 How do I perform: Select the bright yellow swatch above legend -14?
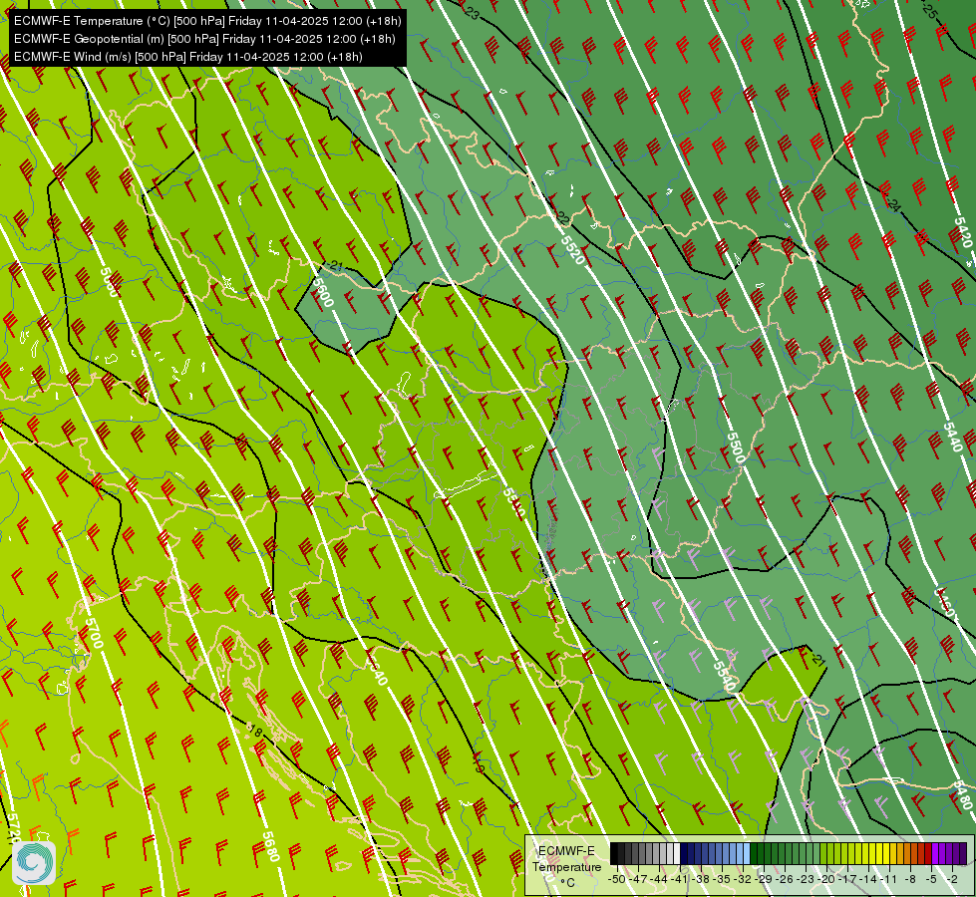point(872,853)
